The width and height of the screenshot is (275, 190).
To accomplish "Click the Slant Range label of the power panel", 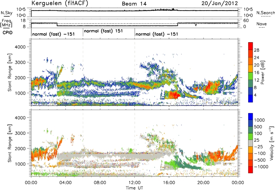I will [10, 72].
